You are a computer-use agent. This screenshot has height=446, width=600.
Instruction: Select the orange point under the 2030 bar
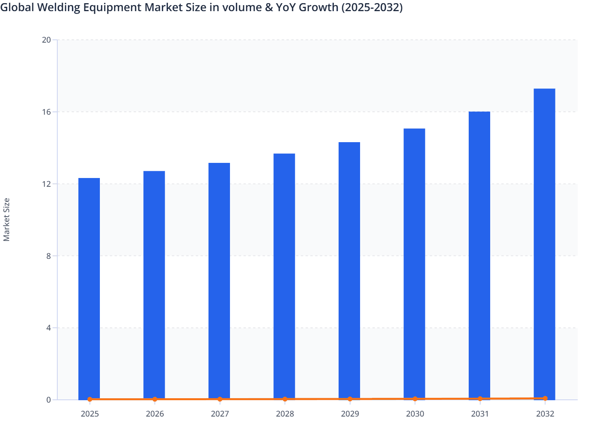click(x=414, y=398)
